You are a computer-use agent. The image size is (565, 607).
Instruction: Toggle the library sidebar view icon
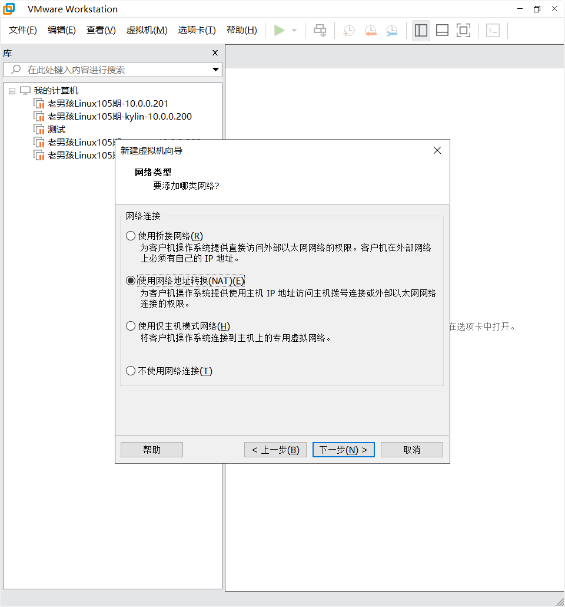tap(421, 30)
